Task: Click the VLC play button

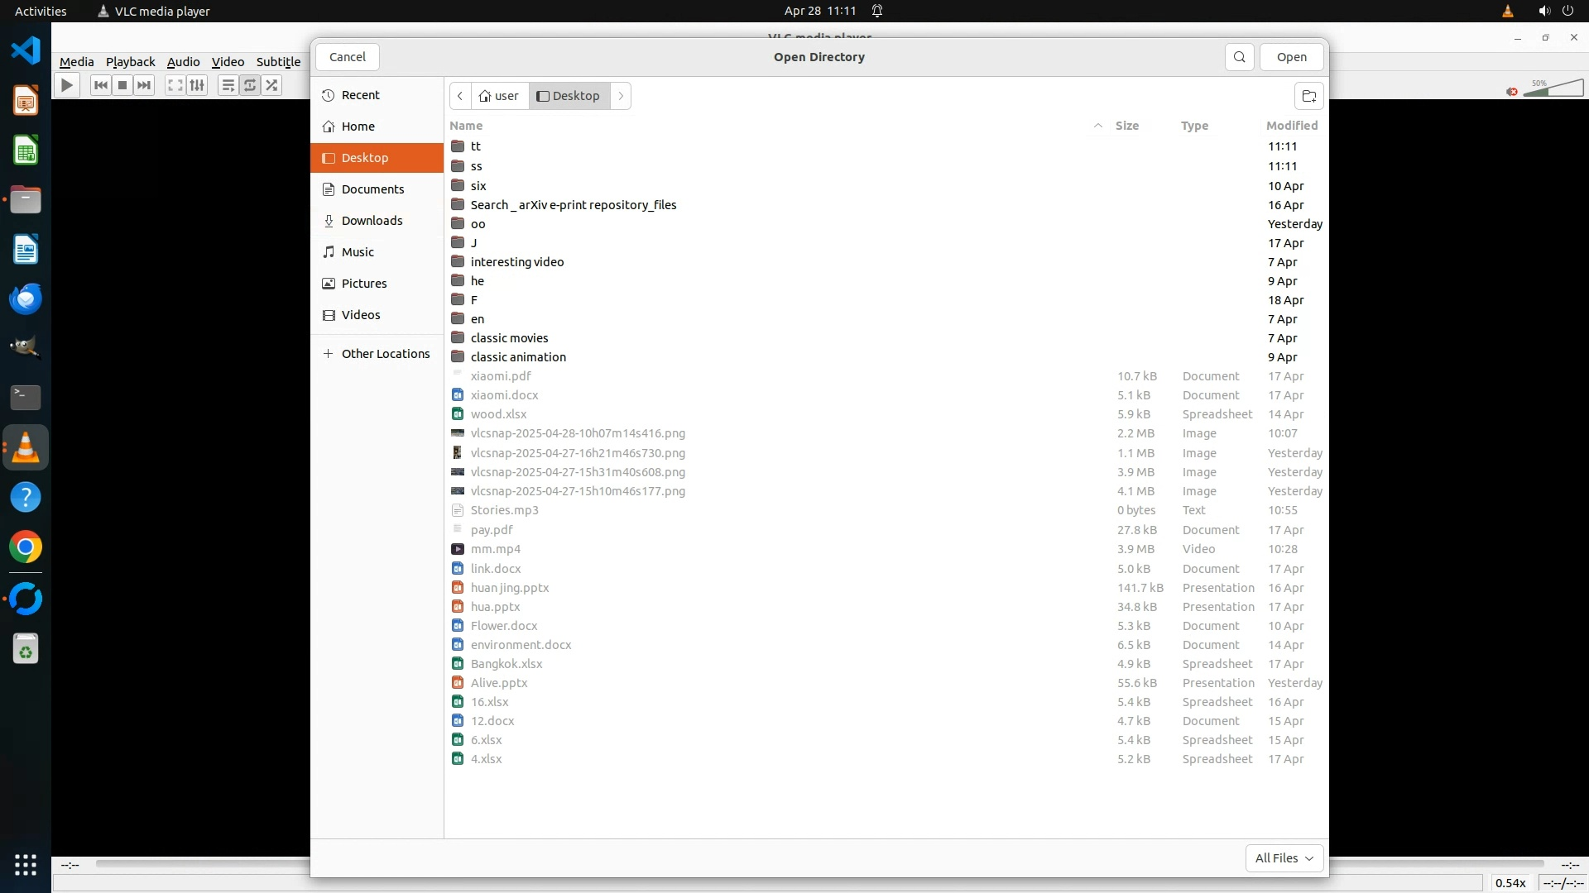Action: point(67,85)
